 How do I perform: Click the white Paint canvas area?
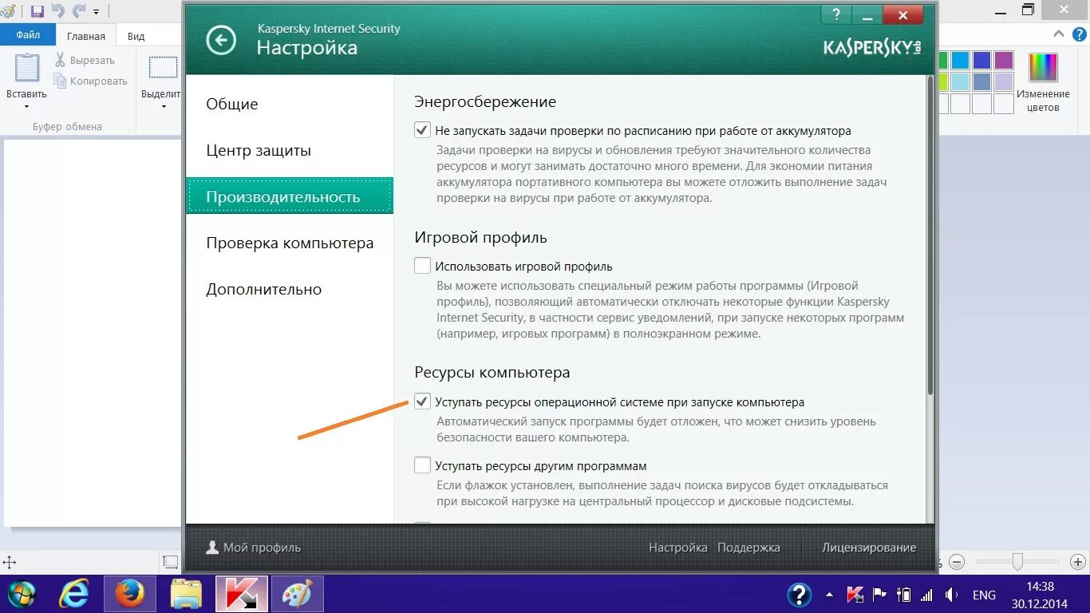pos(93,332)
